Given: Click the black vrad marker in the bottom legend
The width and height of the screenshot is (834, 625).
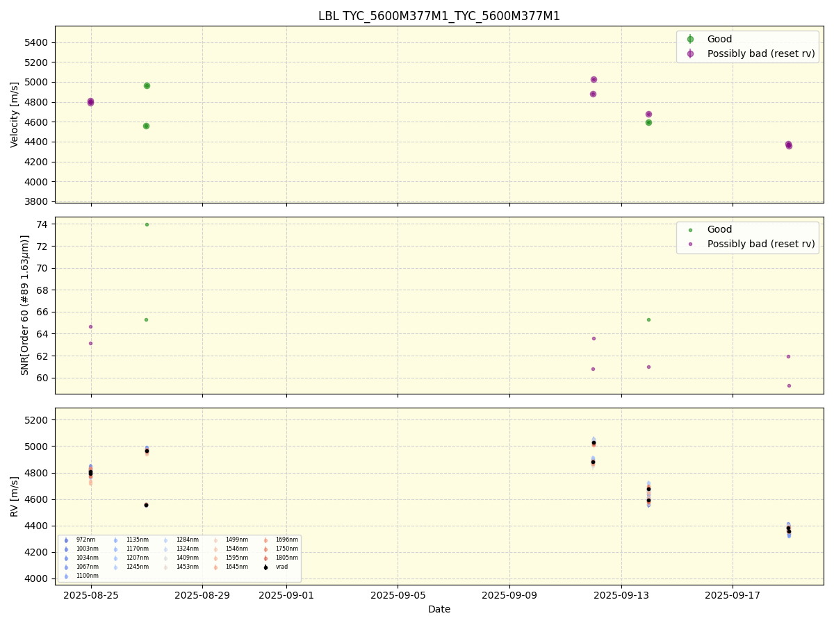Looking at the screenshot, I should point(265,567).
